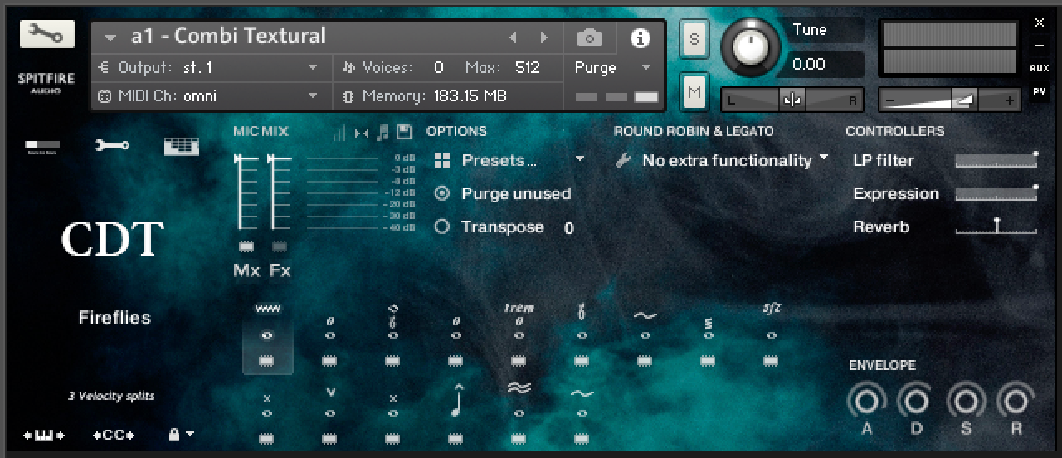The width and height of the screenshot is (1062, 458).
Task: Open the instrument info icon
Action: coord(640,38)
